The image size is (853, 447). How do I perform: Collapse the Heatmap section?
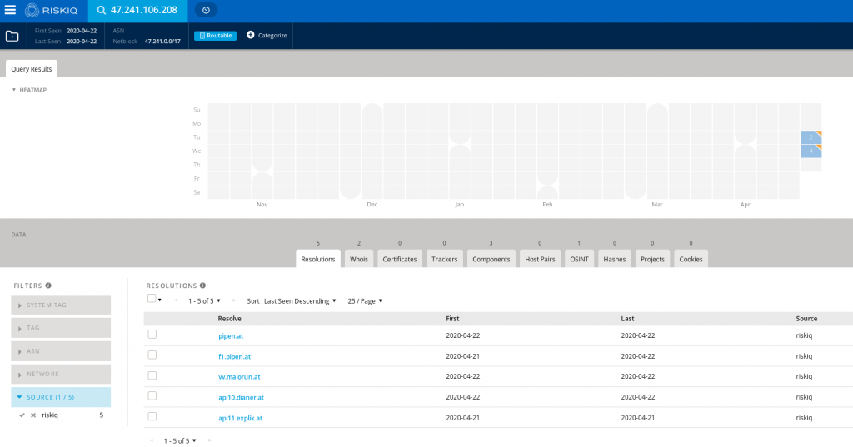(29, 90)
